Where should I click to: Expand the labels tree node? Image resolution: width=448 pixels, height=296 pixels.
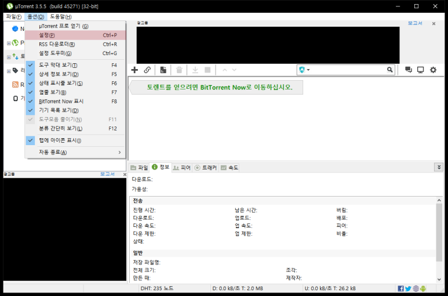point(9,71)
